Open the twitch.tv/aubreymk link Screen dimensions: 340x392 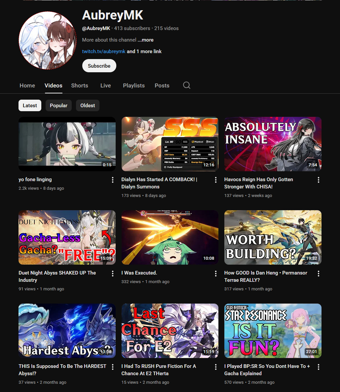[x=104, y=51]
